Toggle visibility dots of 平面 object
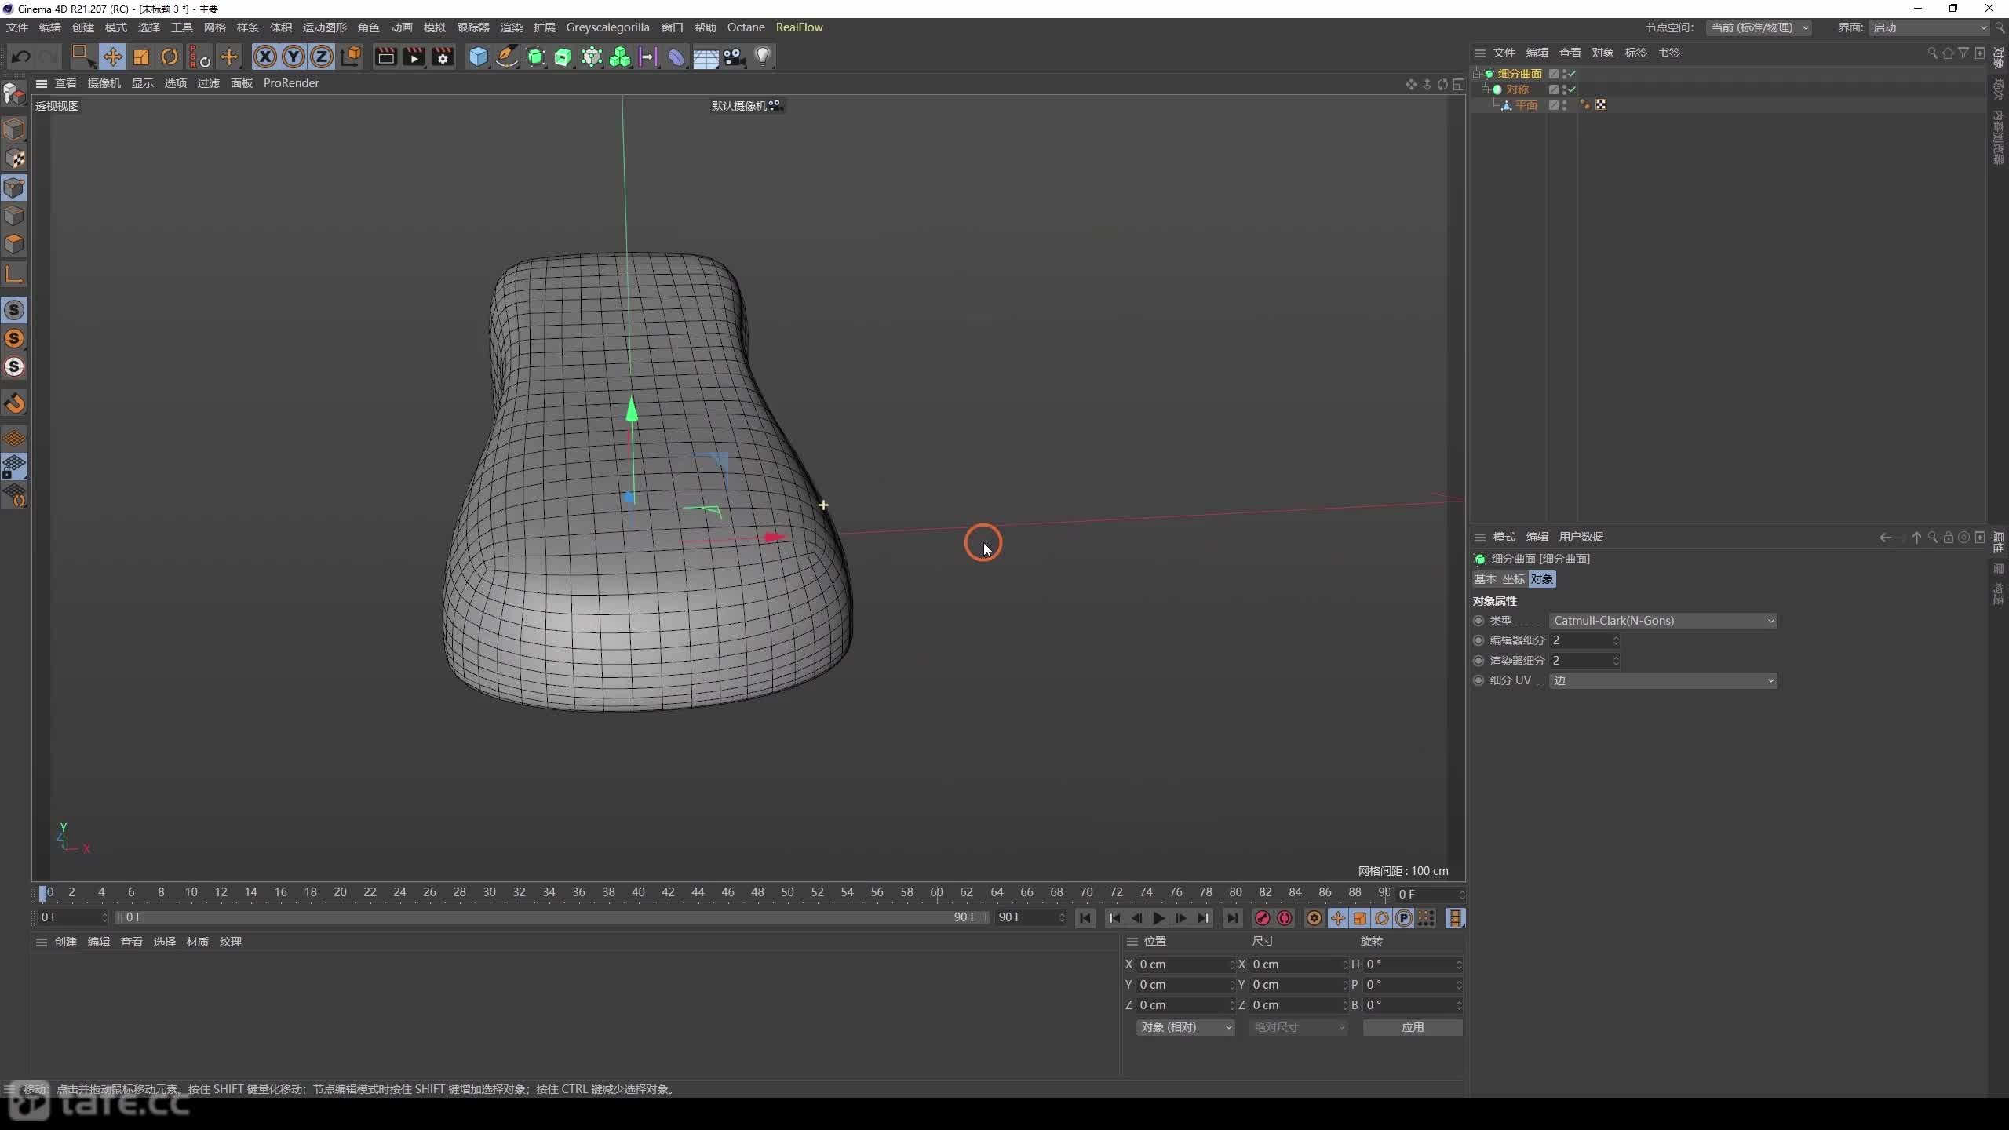This screenshot has height=1130, width=2009. click(x=1565, y=105)
